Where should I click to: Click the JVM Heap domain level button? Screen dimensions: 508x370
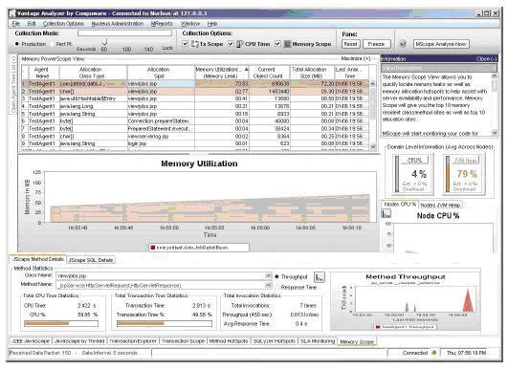tap(466, 160)
